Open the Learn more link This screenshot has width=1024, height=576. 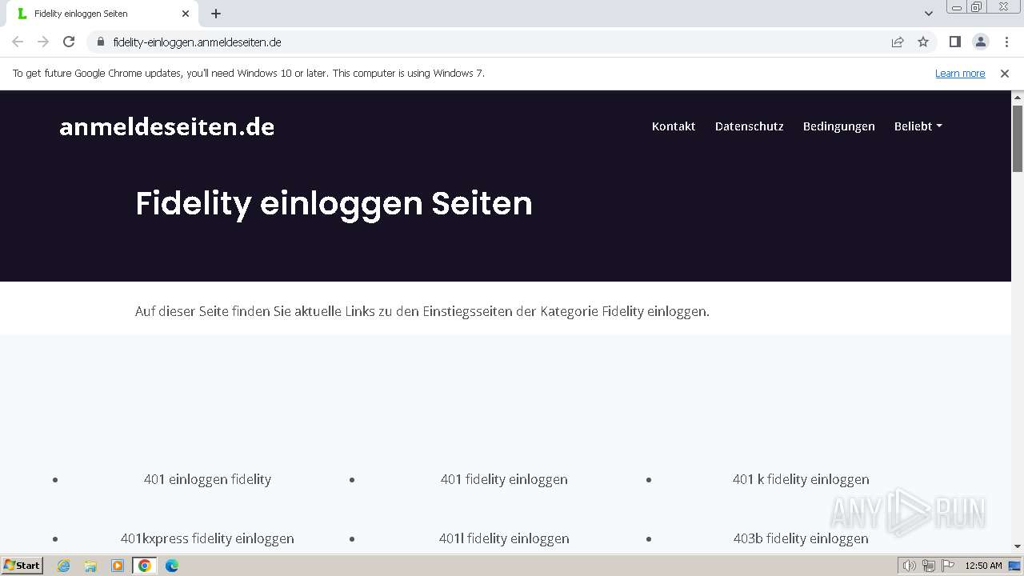coord(960,73)
